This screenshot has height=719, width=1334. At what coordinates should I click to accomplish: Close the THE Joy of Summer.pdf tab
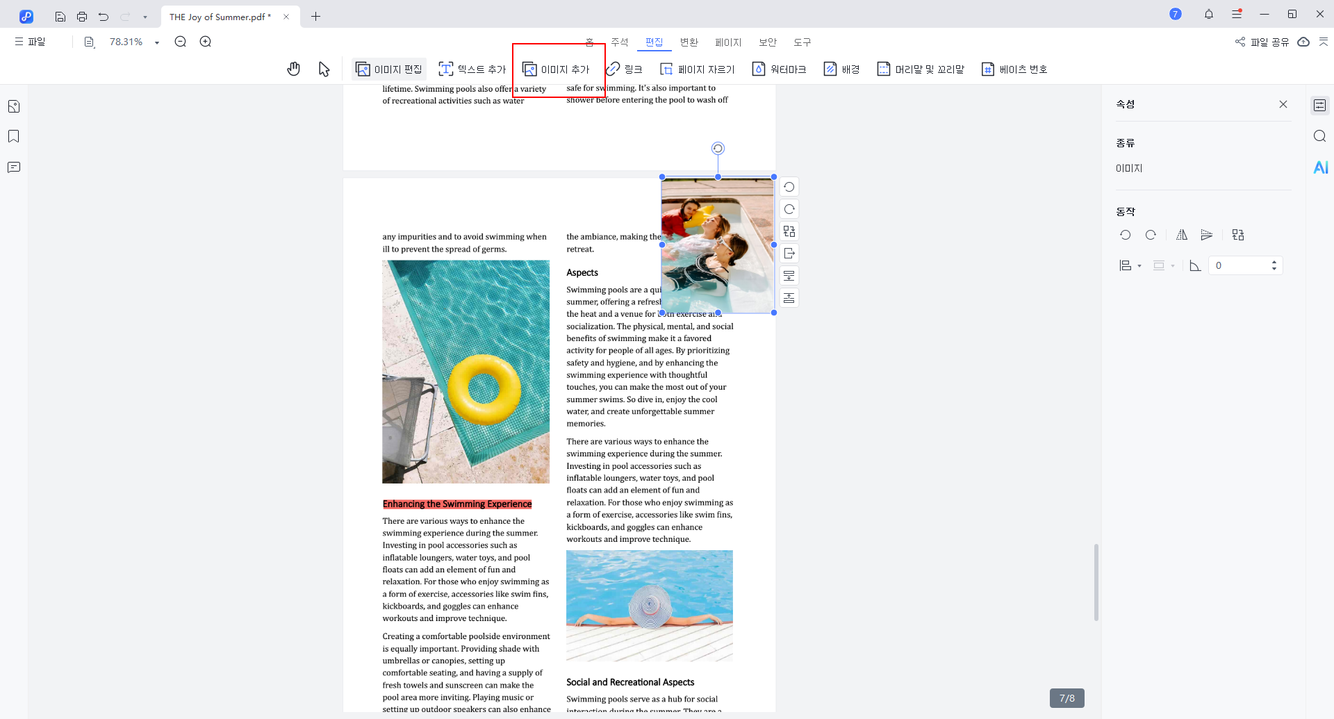point(286,17)
